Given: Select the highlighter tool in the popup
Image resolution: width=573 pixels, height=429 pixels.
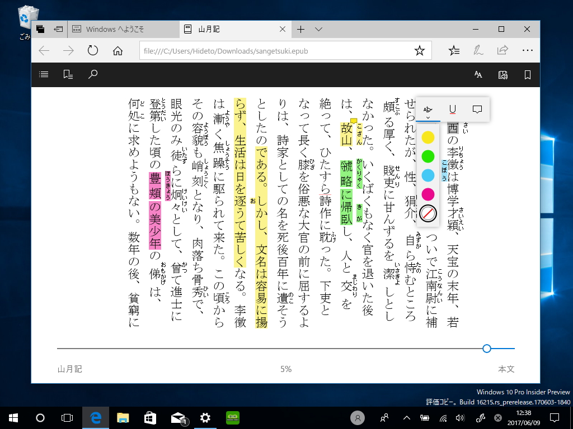Looking at the screenshot, I should 428,109.
